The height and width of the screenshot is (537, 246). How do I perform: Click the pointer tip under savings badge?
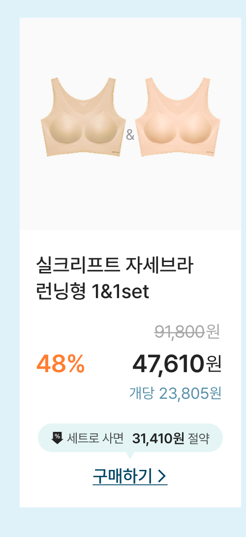130,456
